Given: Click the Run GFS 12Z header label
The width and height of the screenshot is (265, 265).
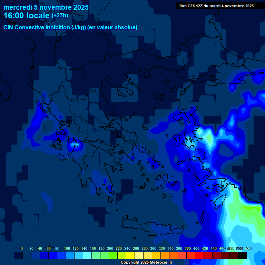Looking at the screenshot, I should tap(216, 6).
